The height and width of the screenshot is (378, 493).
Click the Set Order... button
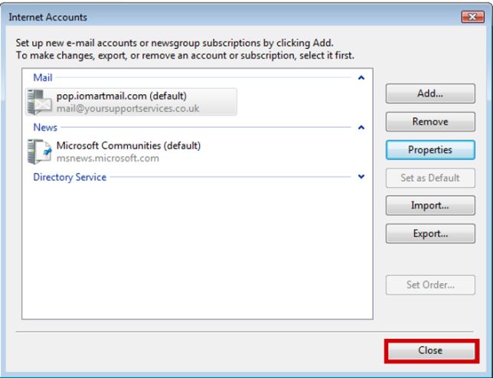point(430,285)
